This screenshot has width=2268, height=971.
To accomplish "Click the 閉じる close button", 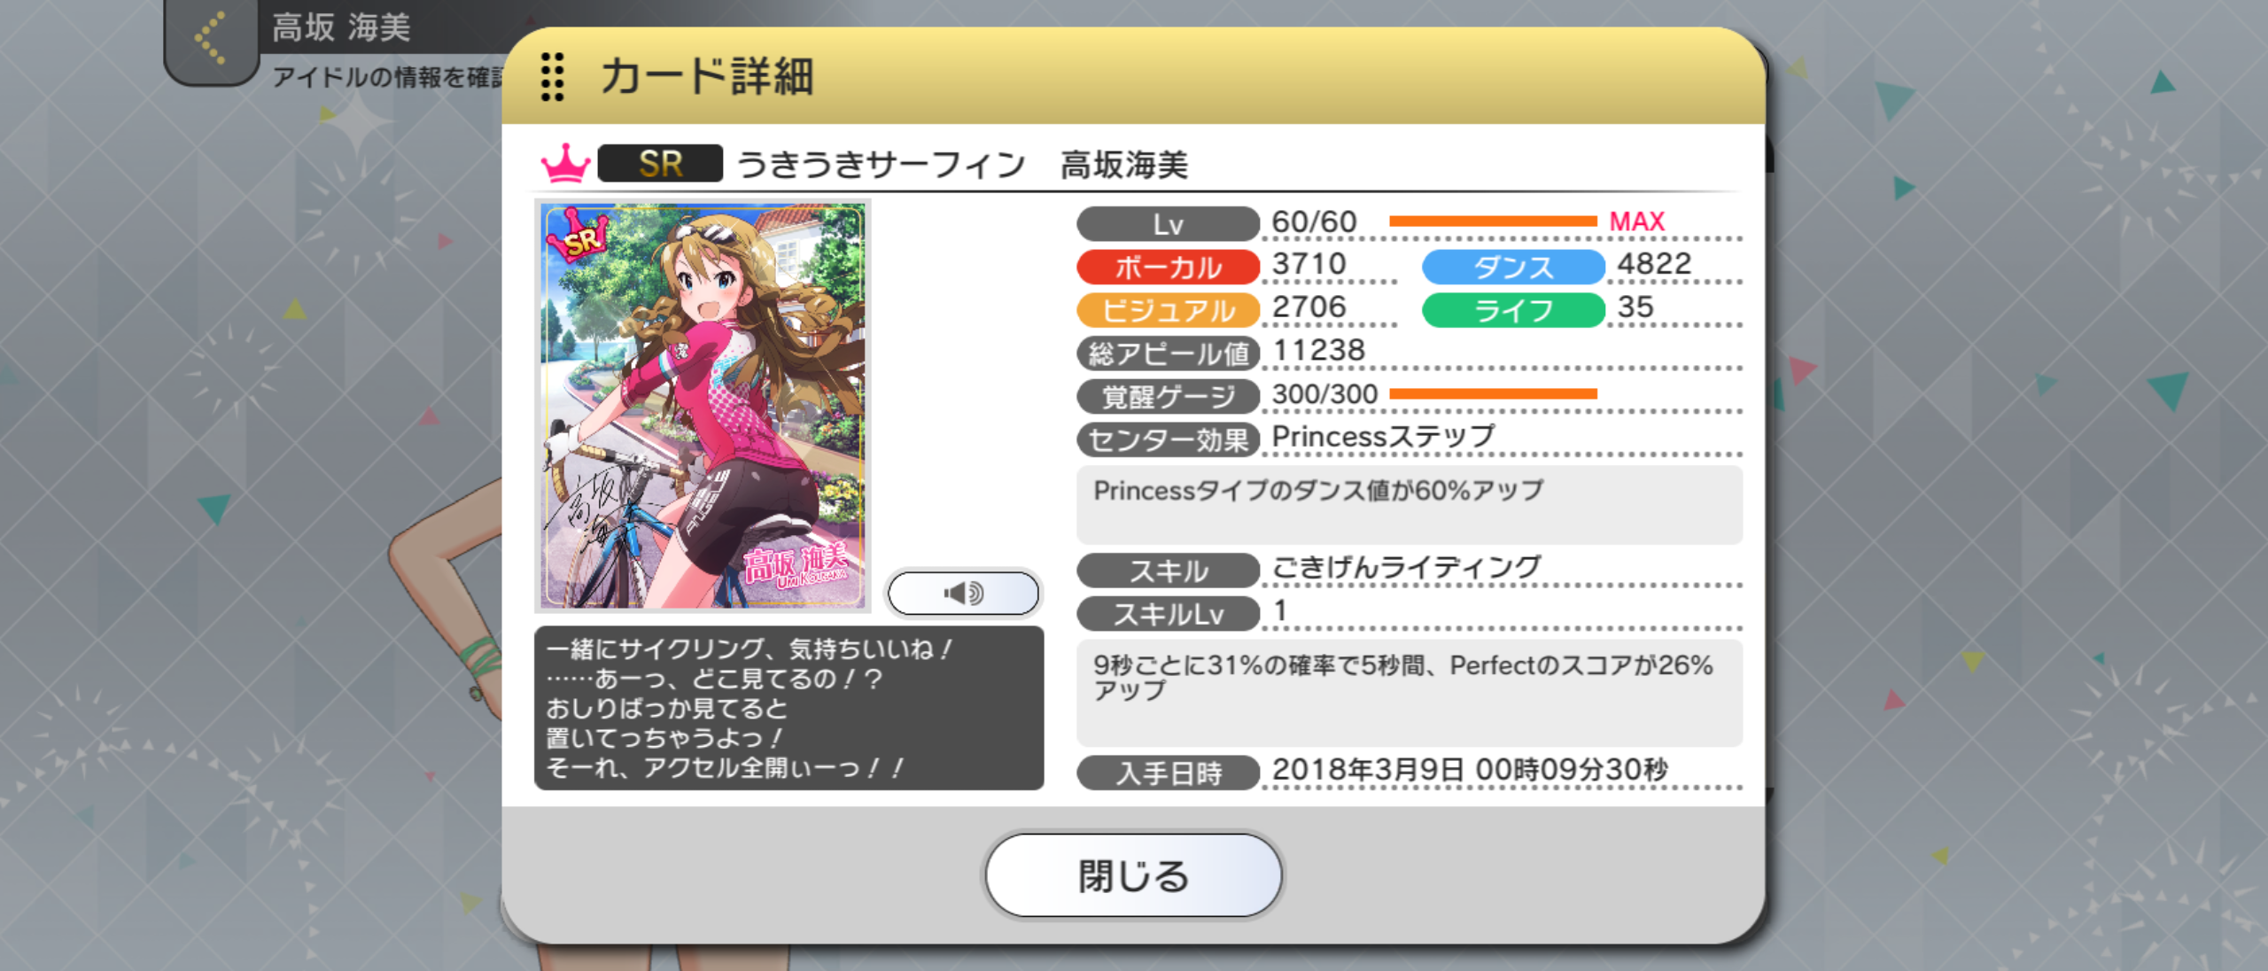I will tap(1133, 875).
